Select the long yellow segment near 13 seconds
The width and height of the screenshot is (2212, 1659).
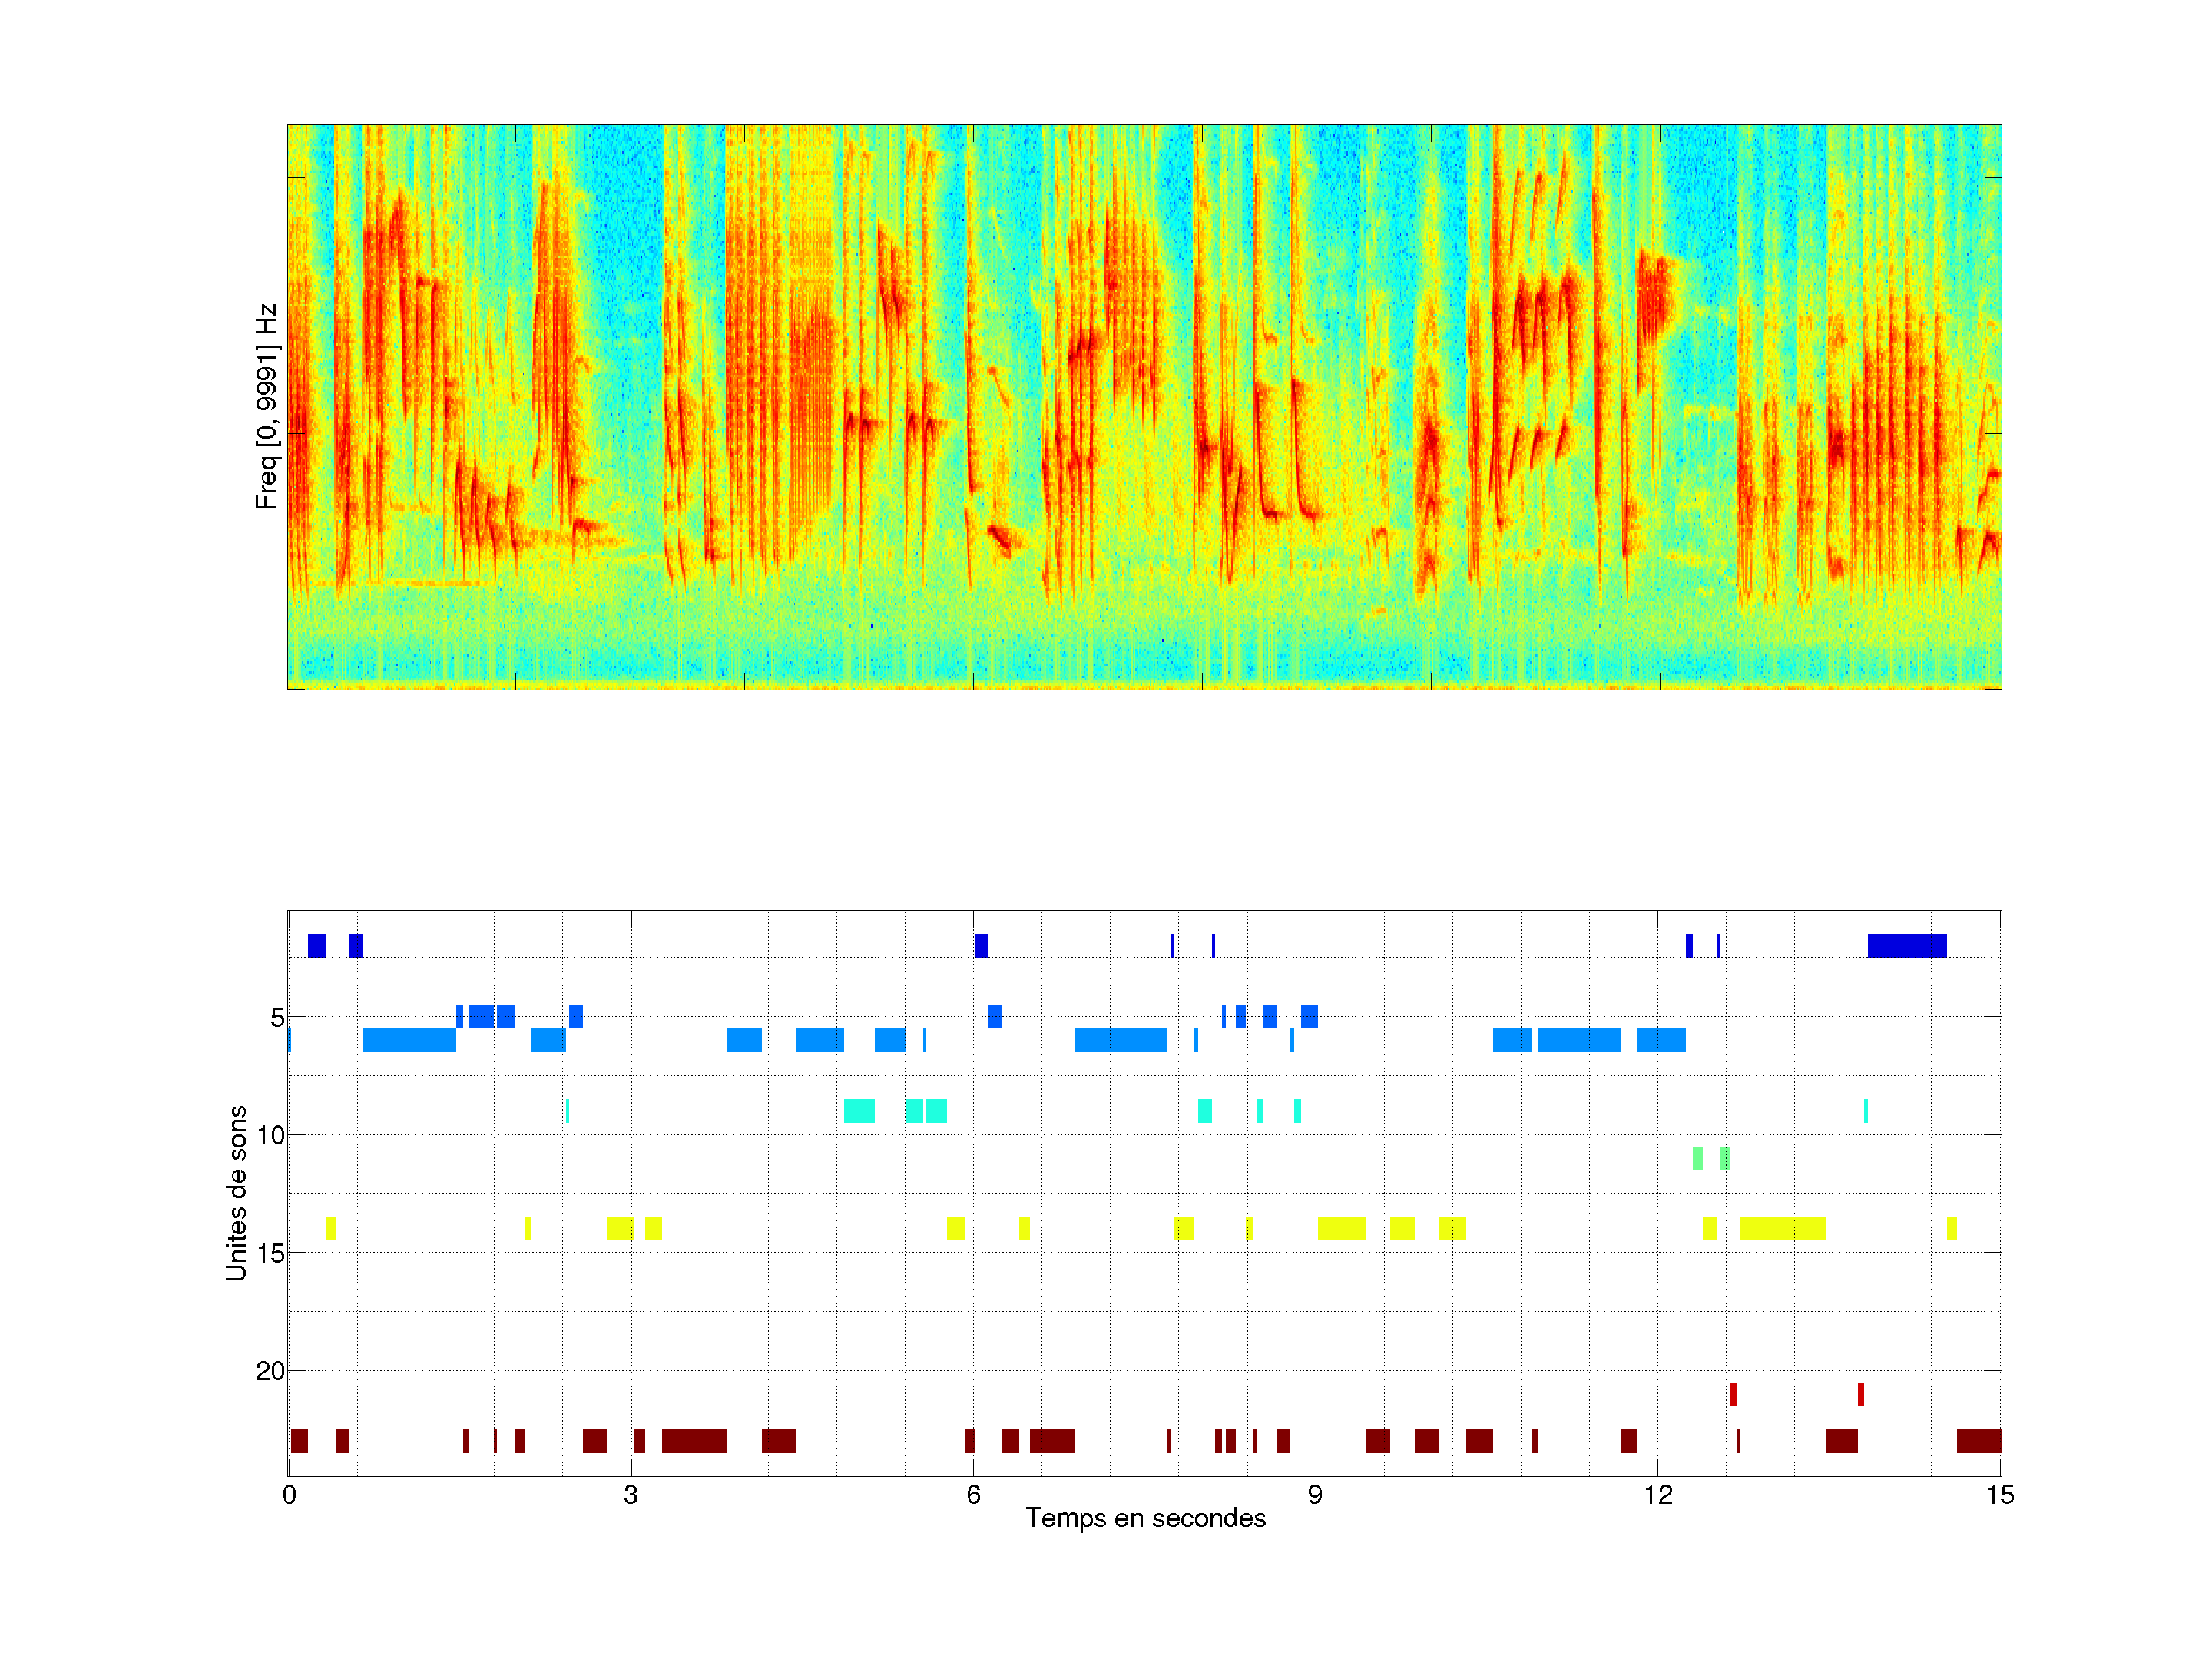[1782, 1229]
